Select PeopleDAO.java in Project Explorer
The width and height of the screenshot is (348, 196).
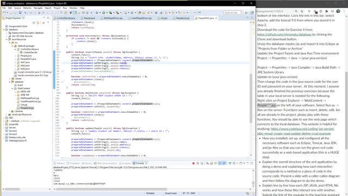[x=28, y=59]
